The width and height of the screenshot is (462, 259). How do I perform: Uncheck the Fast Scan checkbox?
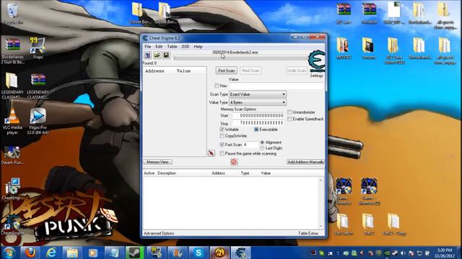(222, 145)
